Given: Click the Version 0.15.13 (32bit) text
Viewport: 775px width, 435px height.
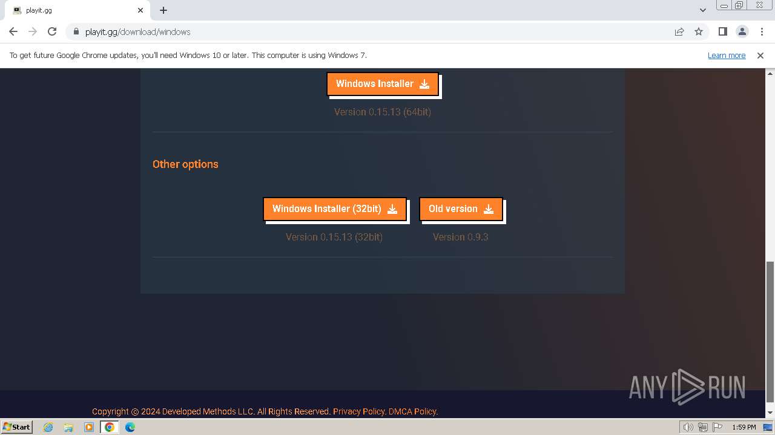Looking at the screenshot, I should click(x=334, y=237).
